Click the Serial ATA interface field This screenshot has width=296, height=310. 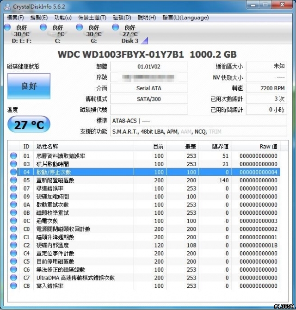pos(149,88)
